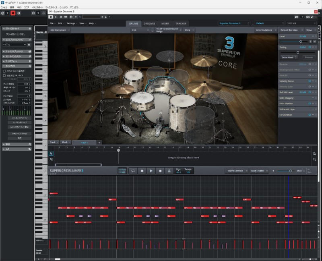Switch to the GROOVES tab
322x261 pixels.
[149, 24]
